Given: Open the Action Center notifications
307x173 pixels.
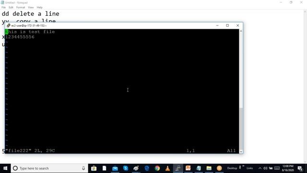Looking at the screenshot, I should coord(300,168).
